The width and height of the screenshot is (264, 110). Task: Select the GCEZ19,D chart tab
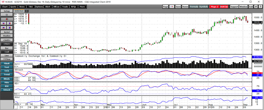tap(19, 11)
